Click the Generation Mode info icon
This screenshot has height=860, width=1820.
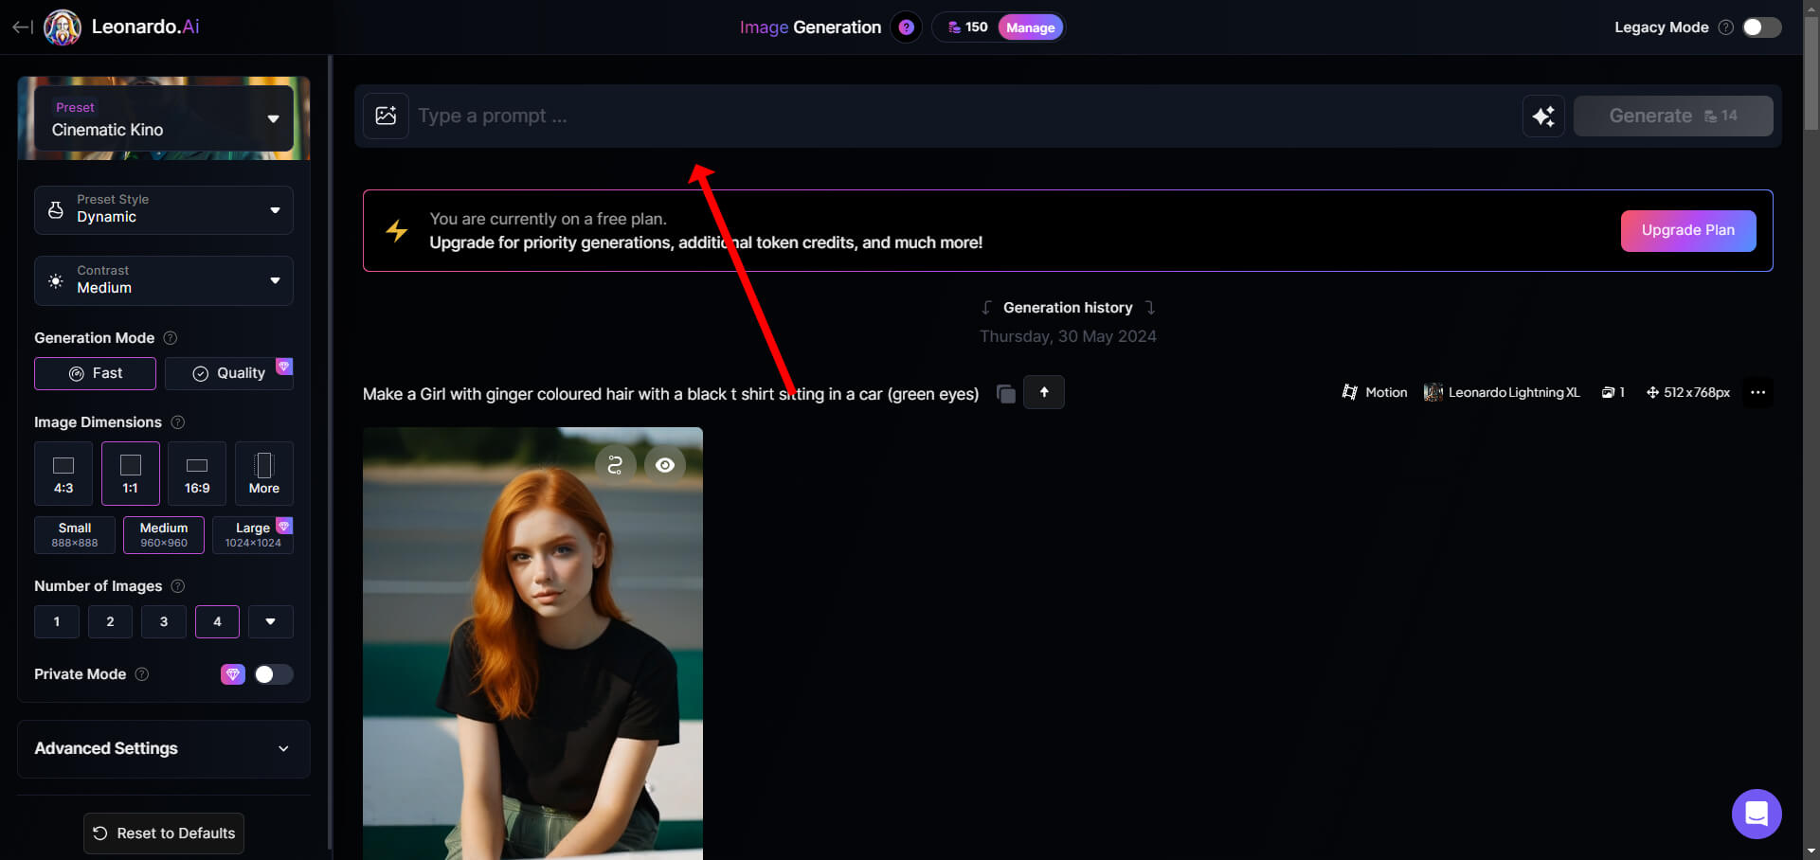coord(171,338)
